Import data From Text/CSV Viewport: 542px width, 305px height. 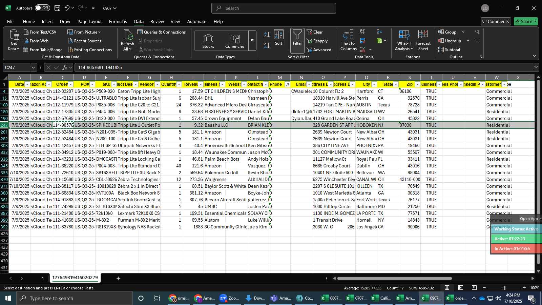pyautogui.click(x=40, y=32)
